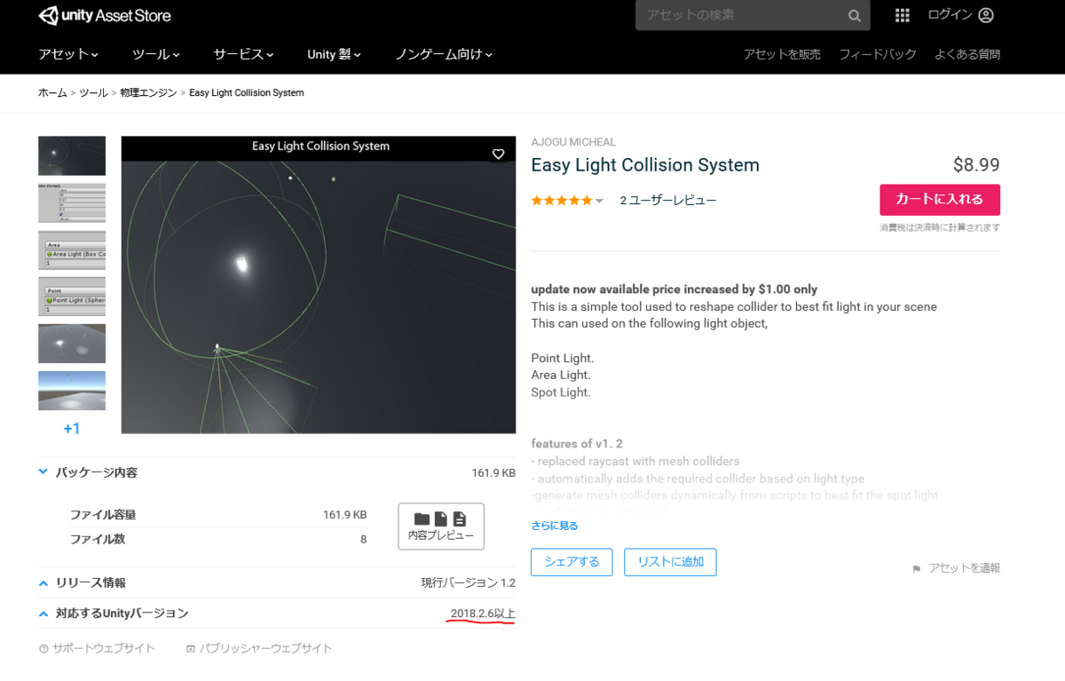Viewport: 1065px width, 681px height.
Task: Click the login user profile icon
Action: click(x=986, y=15)
